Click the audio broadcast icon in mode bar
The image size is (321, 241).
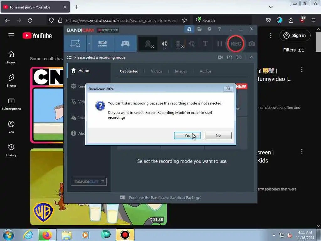point(239,57)
